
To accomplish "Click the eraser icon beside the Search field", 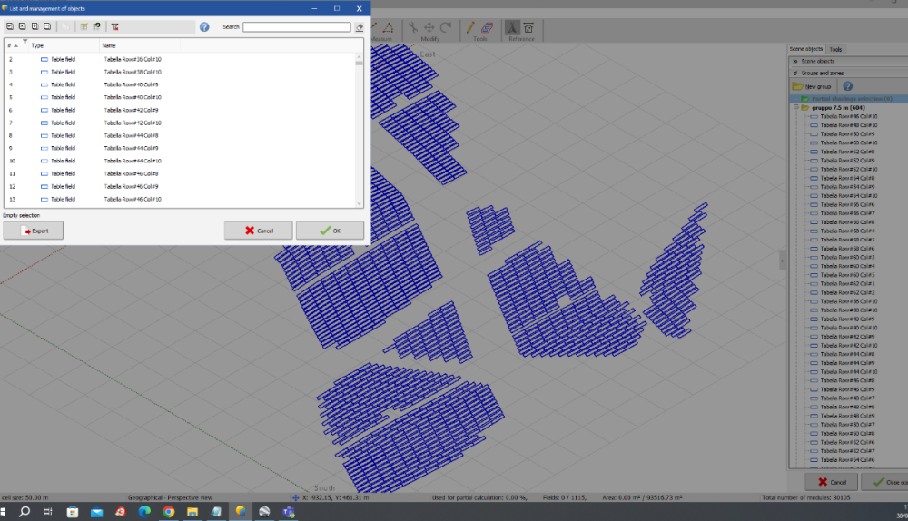I will [360, 27].
